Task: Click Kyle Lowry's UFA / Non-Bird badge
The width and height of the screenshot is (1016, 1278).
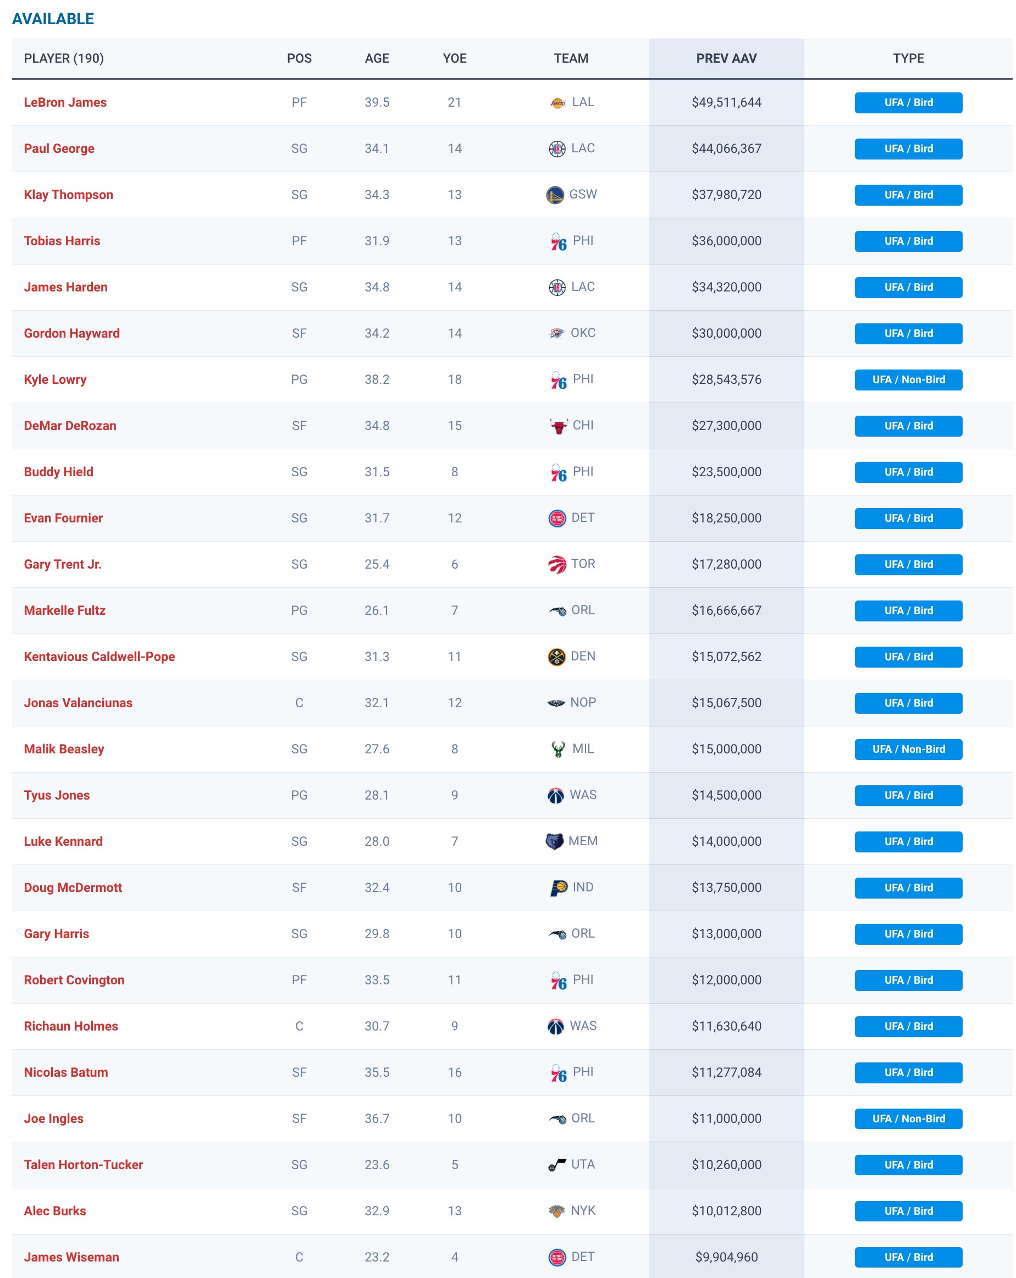Action: tap(908, 380)
